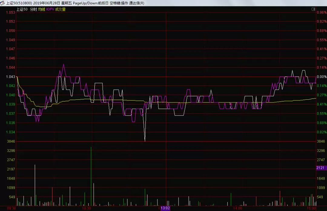327x211 pixels.
Task: Click the green 0.55% percent label
Action: pyautogui.click(x=322, y=113)
